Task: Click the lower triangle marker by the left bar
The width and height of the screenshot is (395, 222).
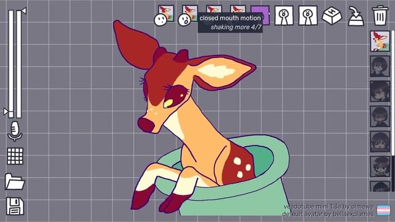Action: (x=6, y=111)
